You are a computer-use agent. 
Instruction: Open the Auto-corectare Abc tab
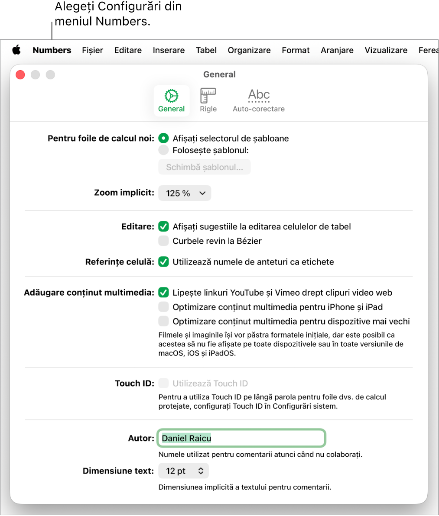pyautogui.click(x=259, y=100)
